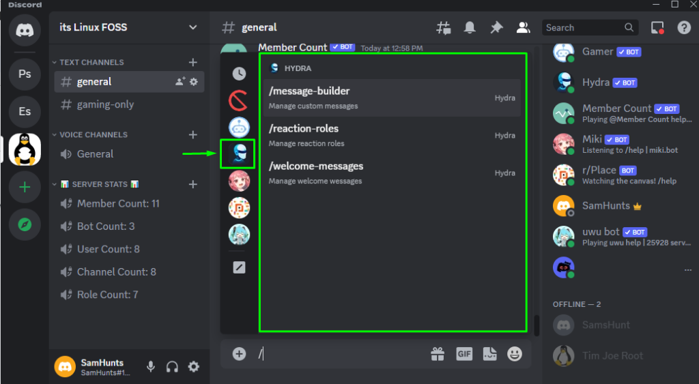Open the gaming-only text channel
This screenshot has height=384, width=699.
pos(129,104)
